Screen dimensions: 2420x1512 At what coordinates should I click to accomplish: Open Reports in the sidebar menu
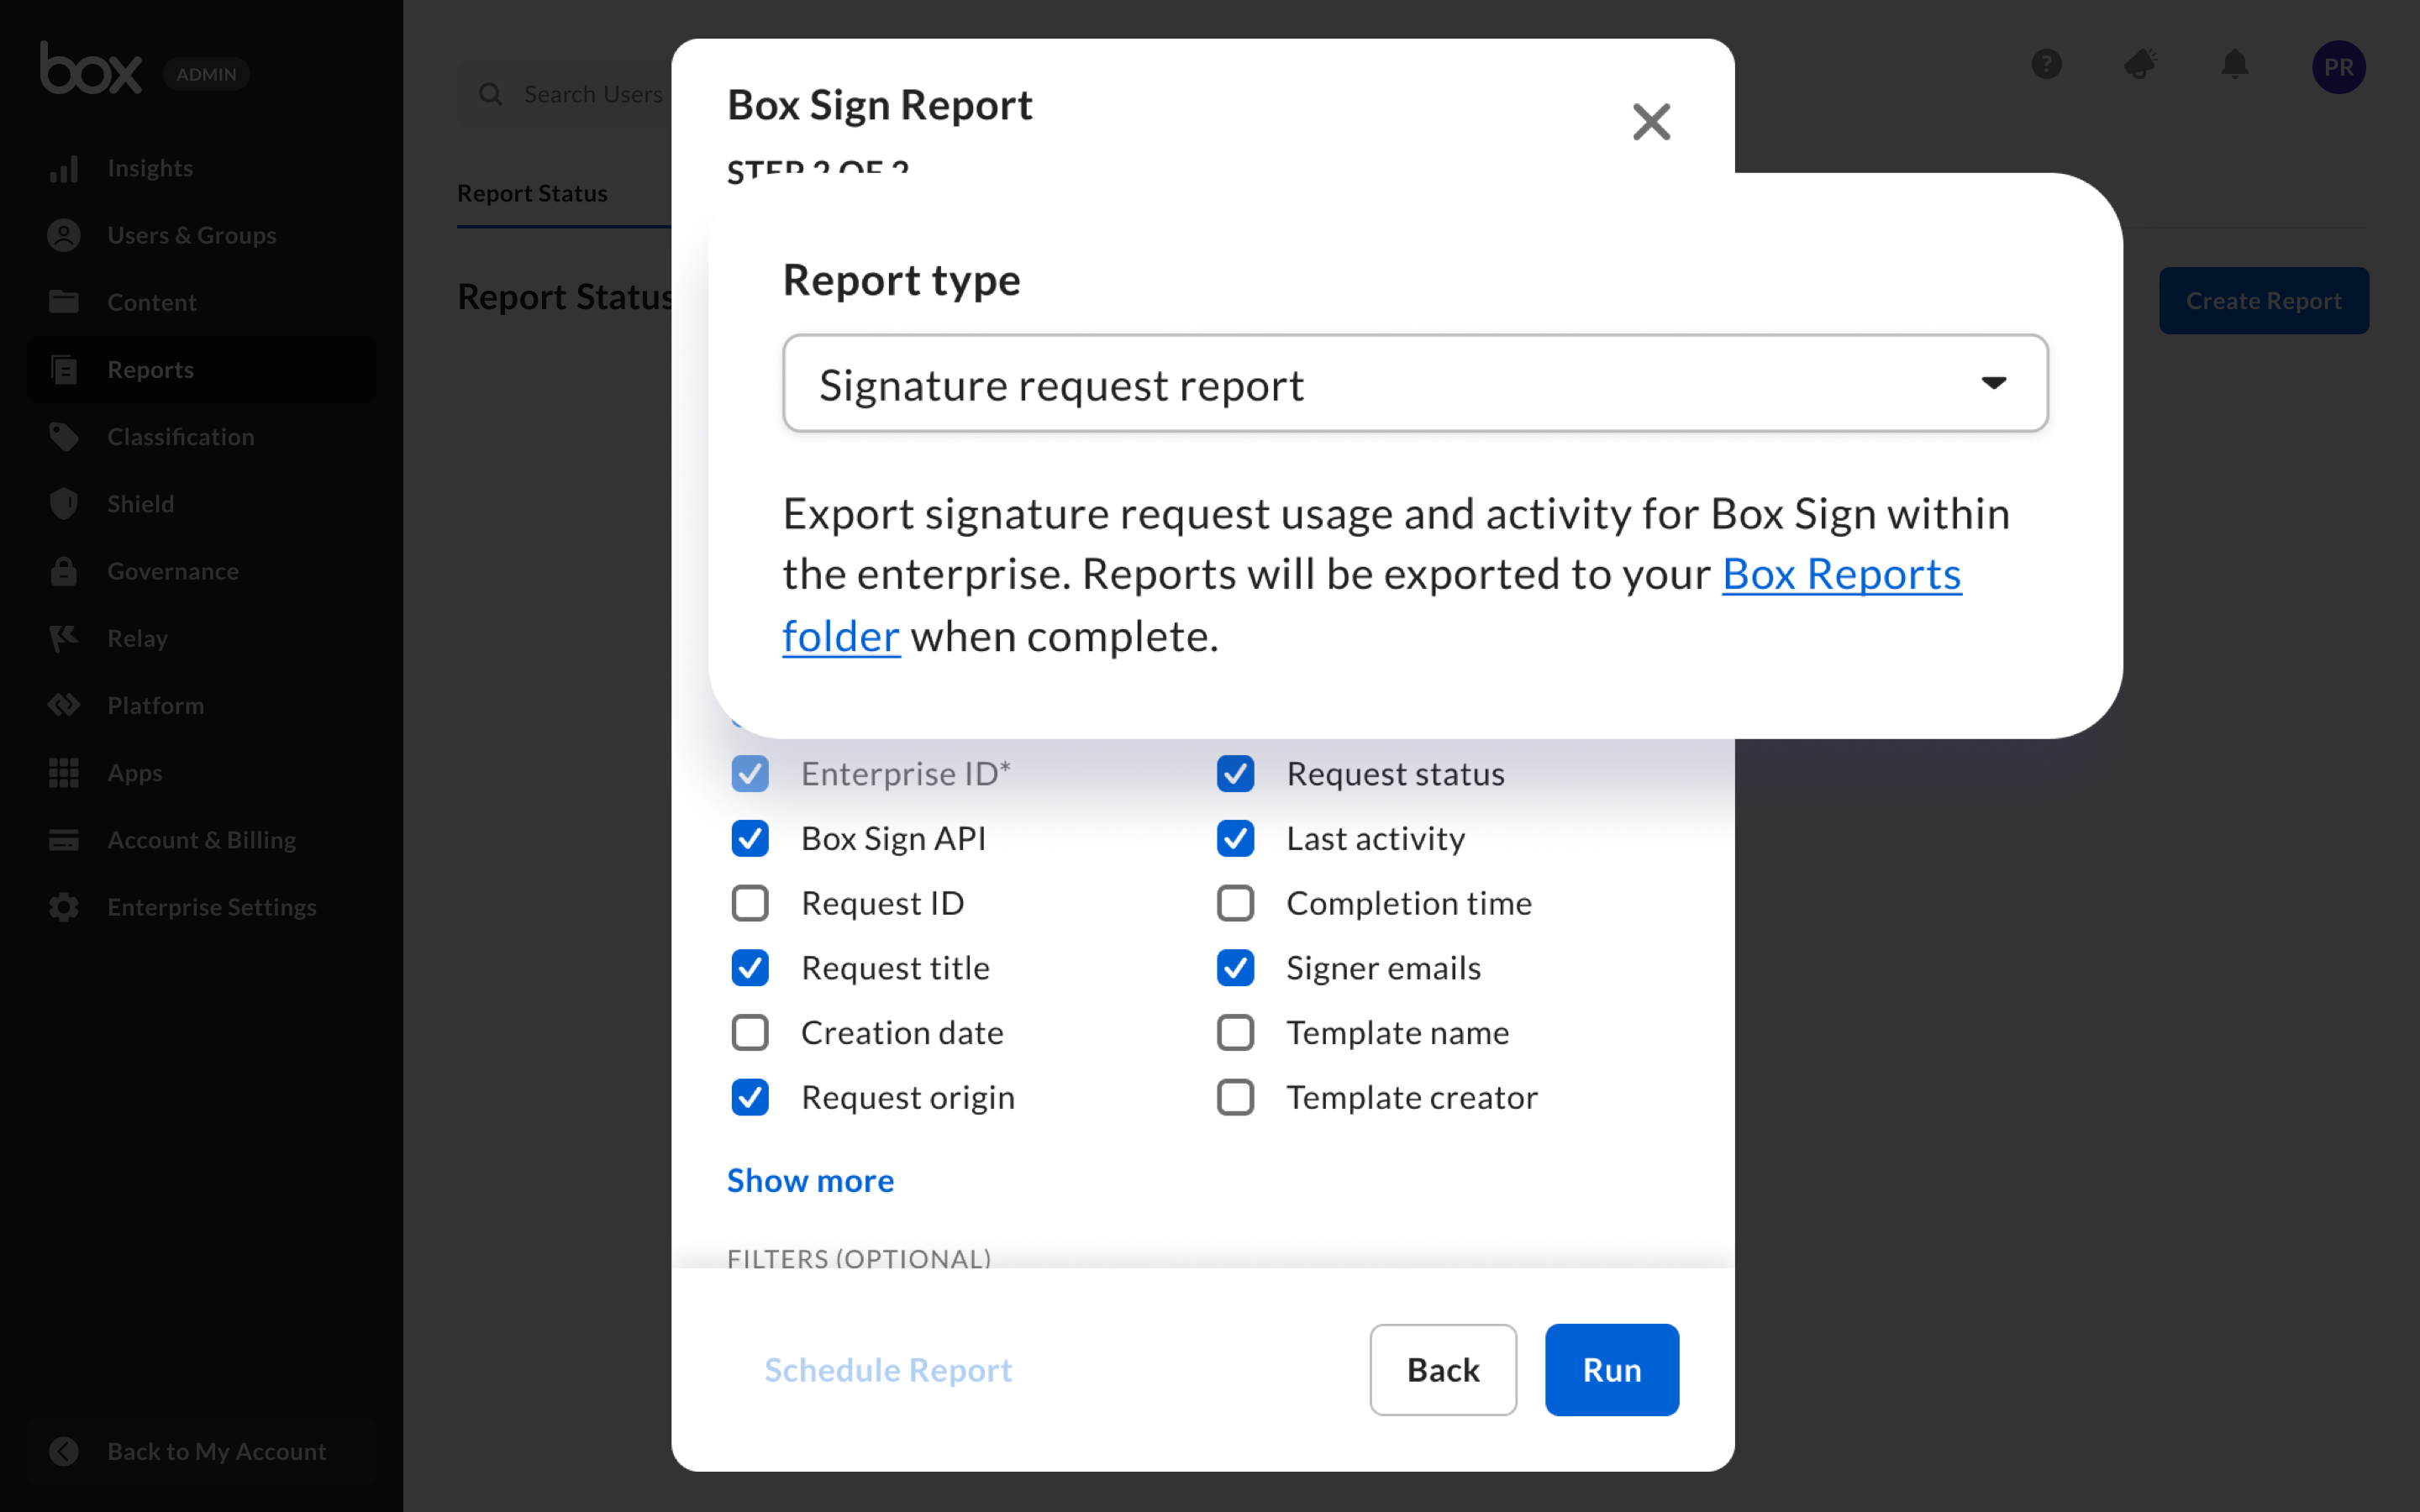pos(150,370)
